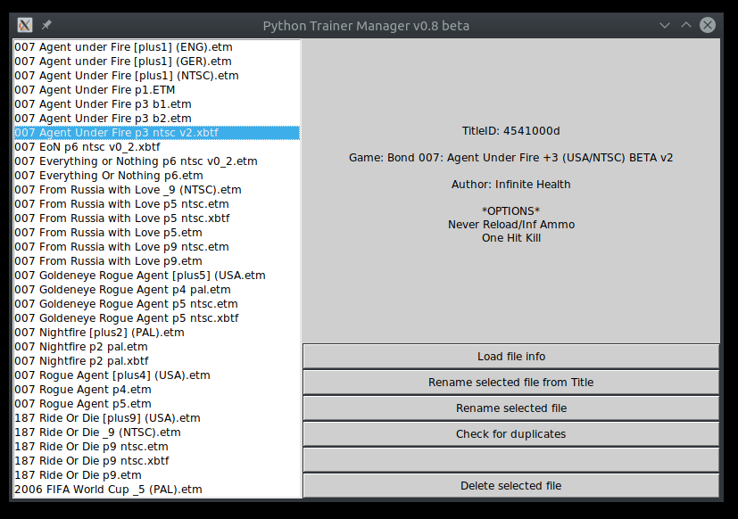Click the Never Reload/Inf Ammo option text
Image resolution: width=738 pixels, height=519 pixels.
point(511,225)
